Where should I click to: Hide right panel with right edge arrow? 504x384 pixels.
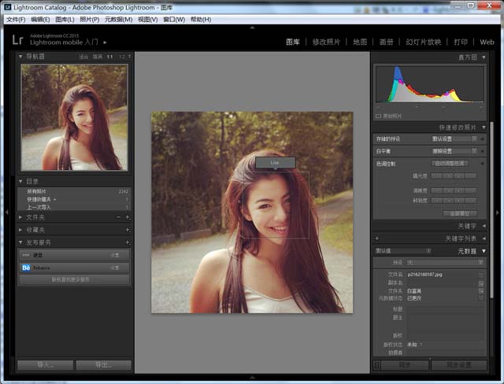click(498, 212)
